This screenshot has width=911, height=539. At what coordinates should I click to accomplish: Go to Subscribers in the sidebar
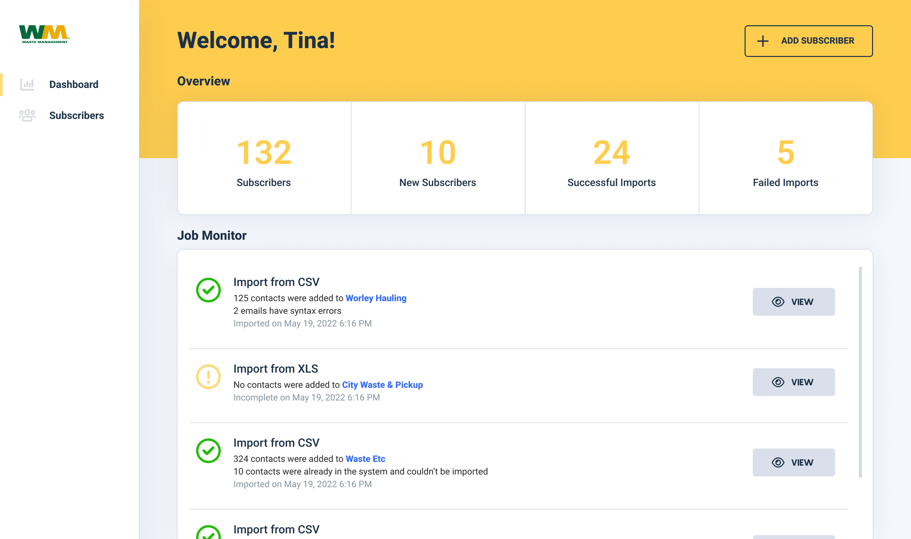(77, 116)
